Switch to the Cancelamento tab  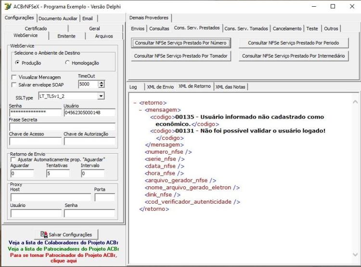point(287,28)
